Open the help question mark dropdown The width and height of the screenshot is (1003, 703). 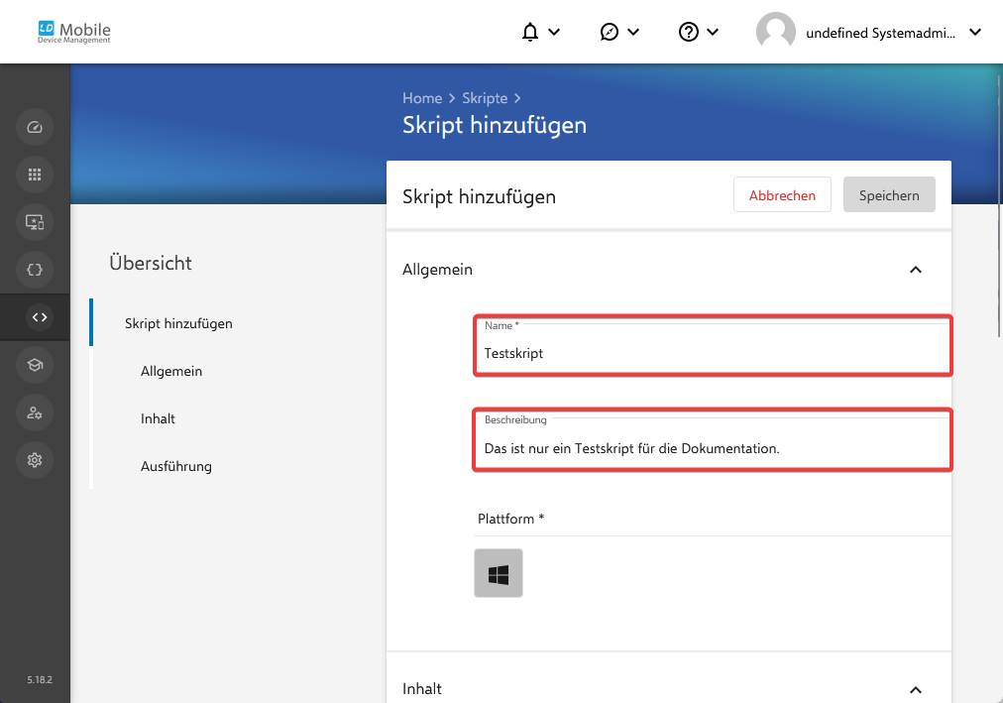699,32
